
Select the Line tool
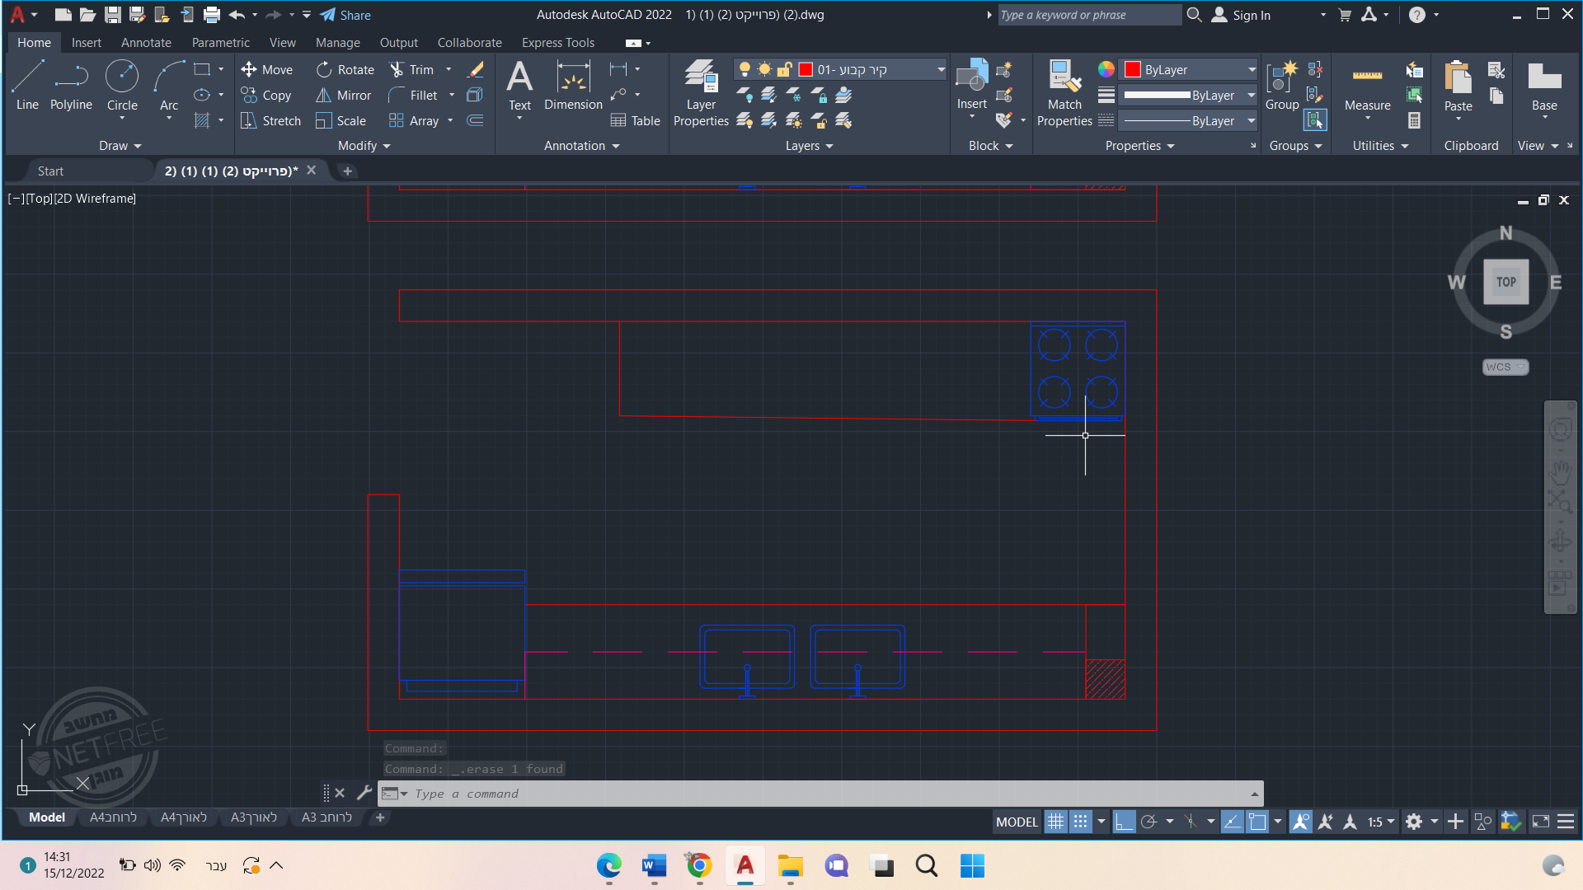coord(27,84)
